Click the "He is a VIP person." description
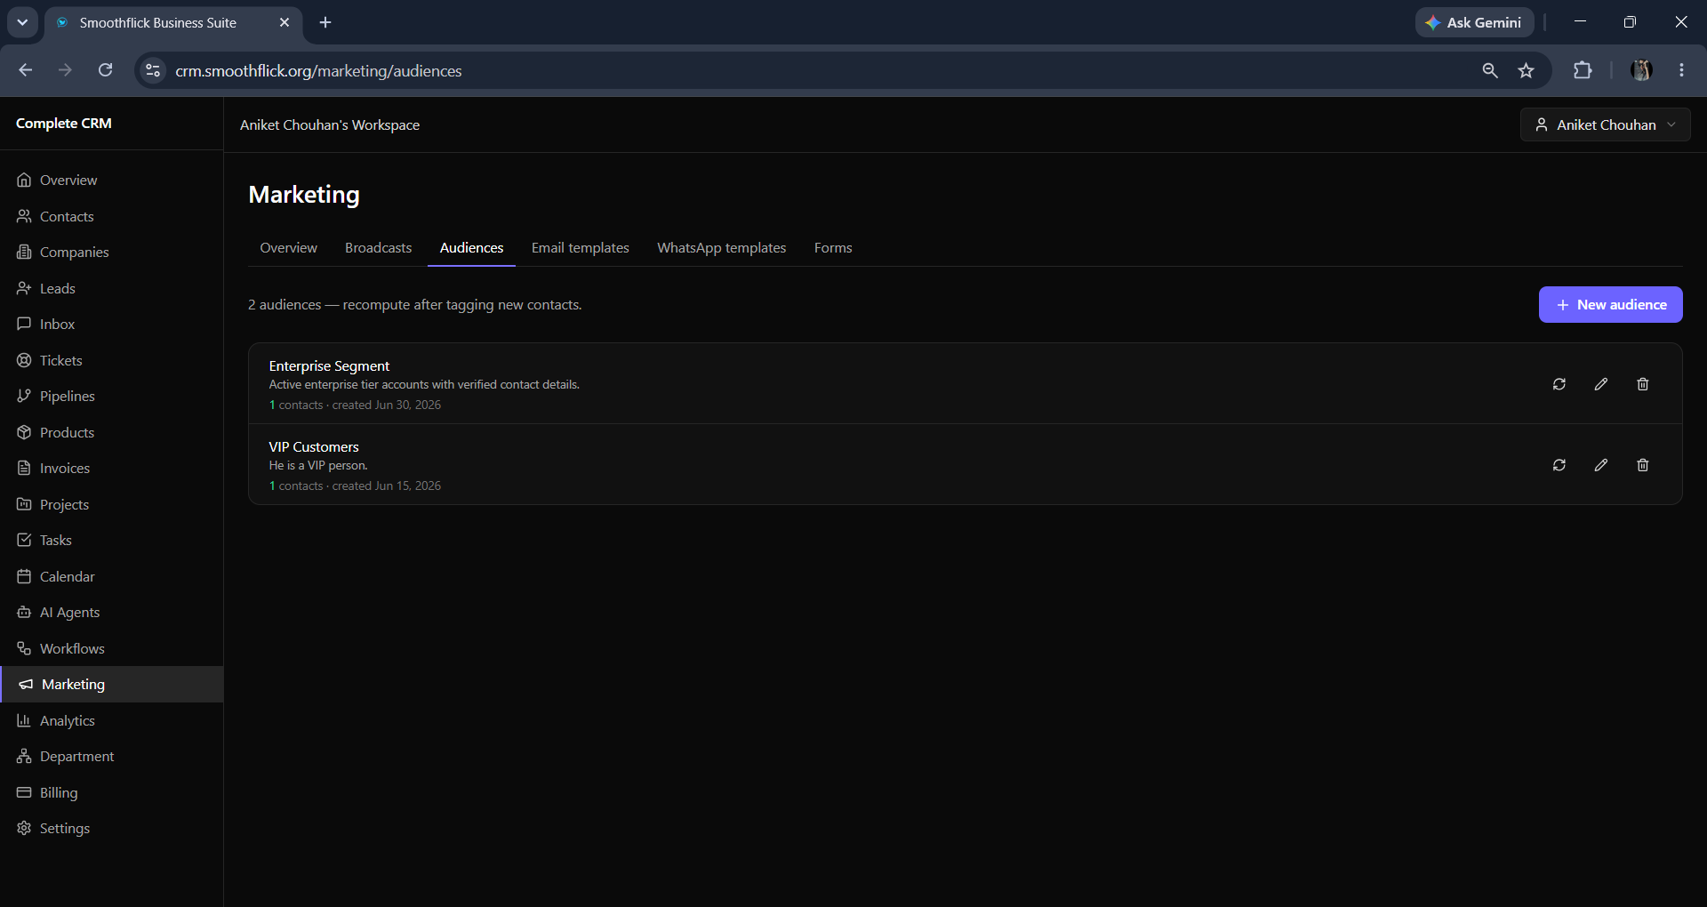This screenshot has width=1707, height=907. point(318,466)
